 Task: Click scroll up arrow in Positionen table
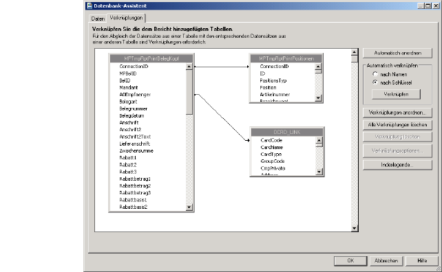(318, 67)
